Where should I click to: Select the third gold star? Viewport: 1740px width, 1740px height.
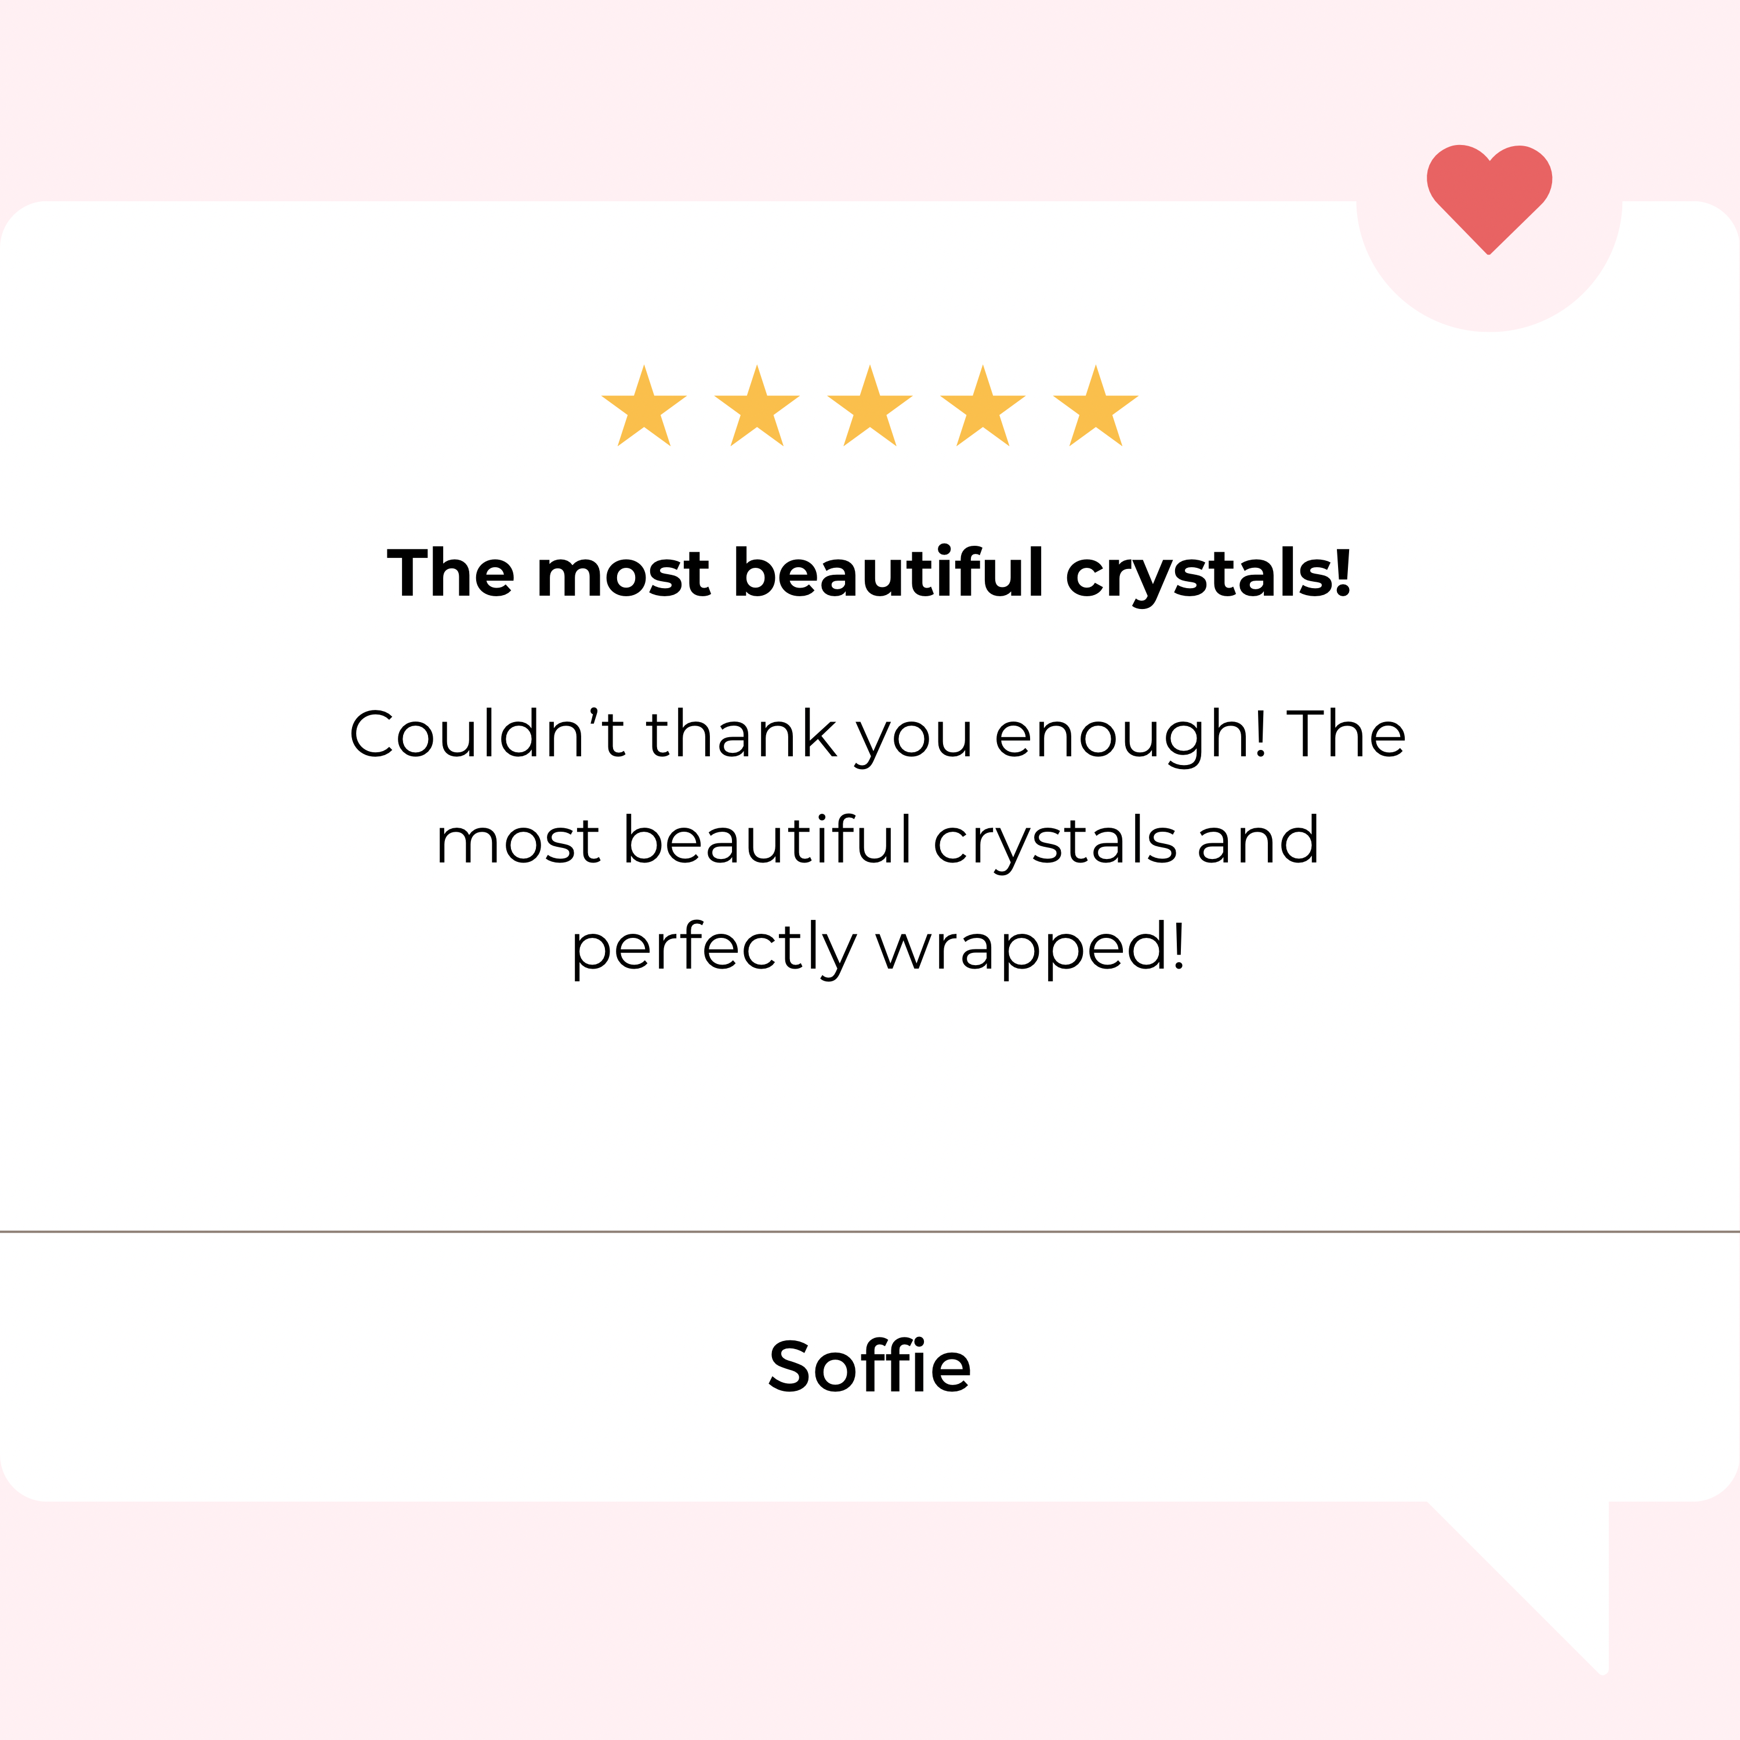point(870,407)
